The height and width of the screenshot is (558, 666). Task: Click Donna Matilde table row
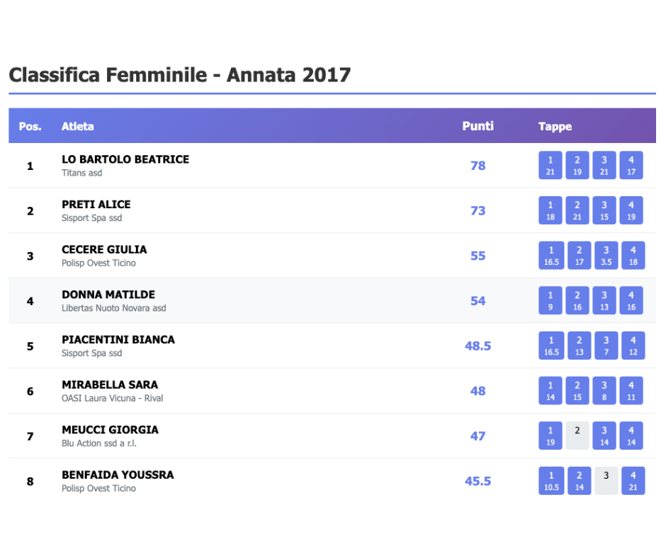[x=283, y=301]
